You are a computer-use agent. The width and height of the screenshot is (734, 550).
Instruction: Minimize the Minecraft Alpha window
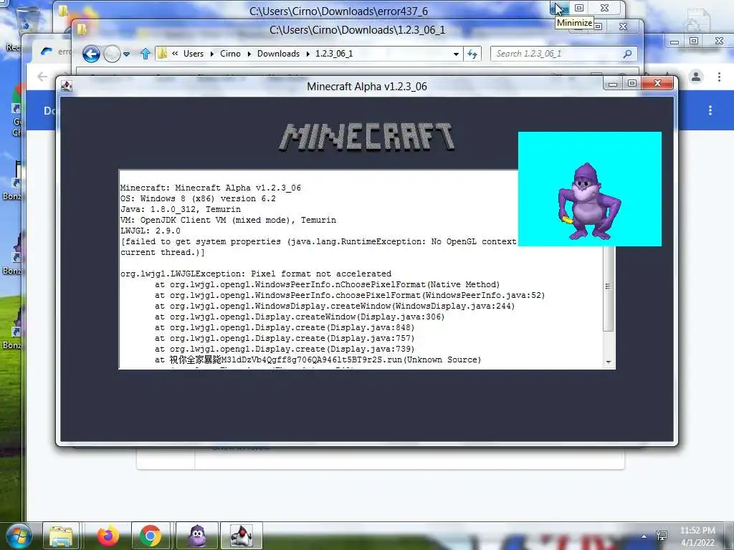pyautogui.click(x=613, y=84)
